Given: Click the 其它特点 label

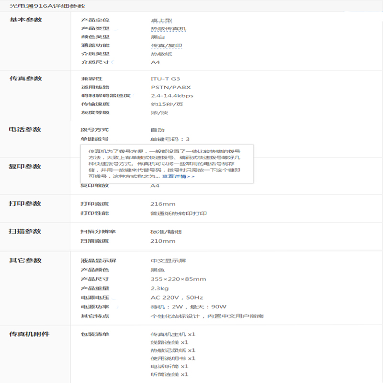Looking at the screenshot, I should pos(95,316).
